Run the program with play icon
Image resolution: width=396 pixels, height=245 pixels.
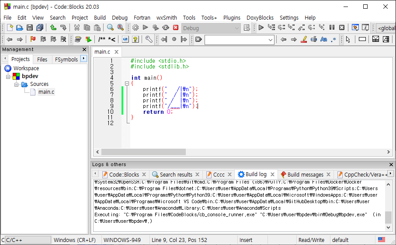click(x=145, y=27)
